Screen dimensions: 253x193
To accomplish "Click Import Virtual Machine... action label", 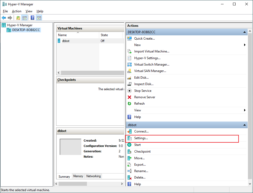I will coord(152,51).
